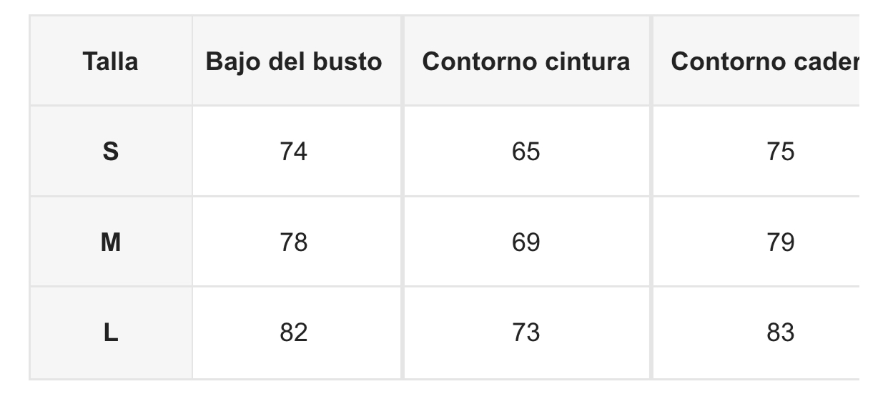This screenshot has width=888, height=399.
Task: Select the size S row label
Action: (110, 152)
